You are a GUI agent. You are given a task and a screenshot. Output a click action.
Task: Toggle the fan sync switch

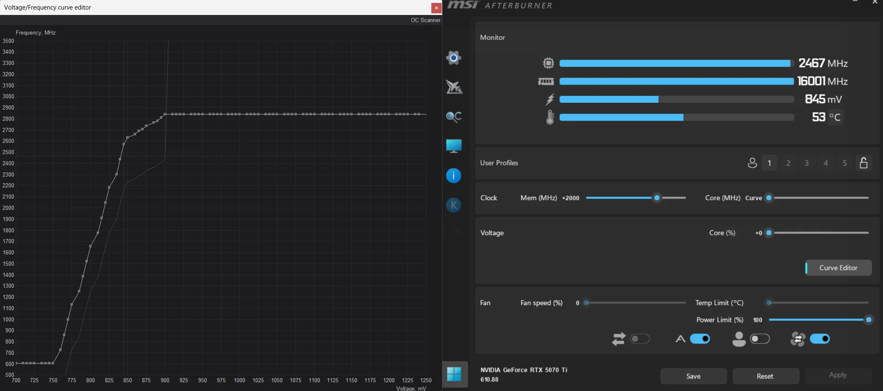(640, 339)
